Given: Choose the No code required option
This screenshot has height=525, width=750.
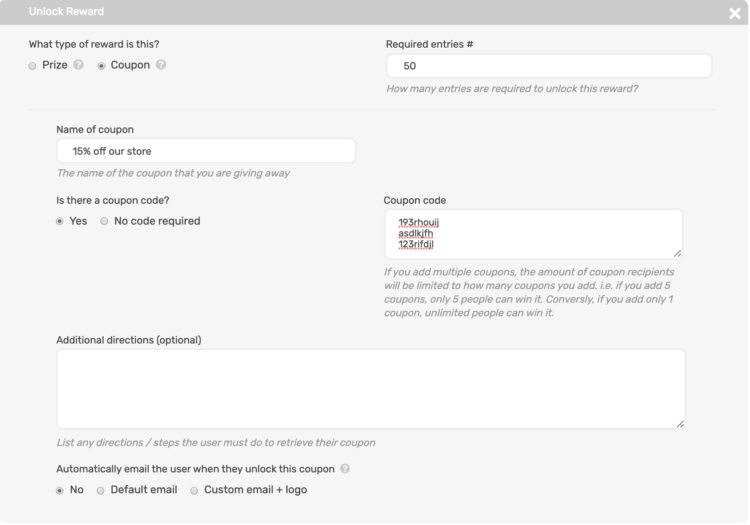Looking at the screenshot, I should (x=104, y=221).
